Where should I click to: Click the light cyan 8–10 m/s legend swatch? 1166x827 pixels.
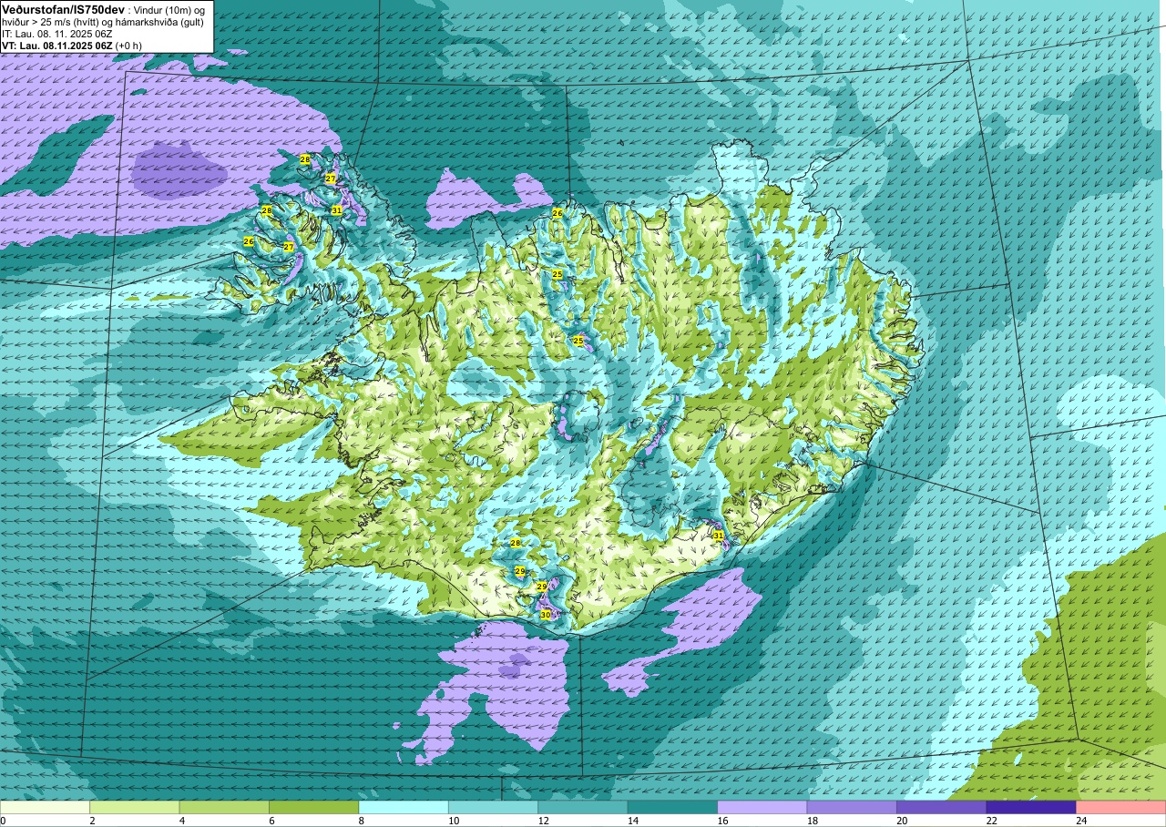pyautogui.click(x=404, y=807)
